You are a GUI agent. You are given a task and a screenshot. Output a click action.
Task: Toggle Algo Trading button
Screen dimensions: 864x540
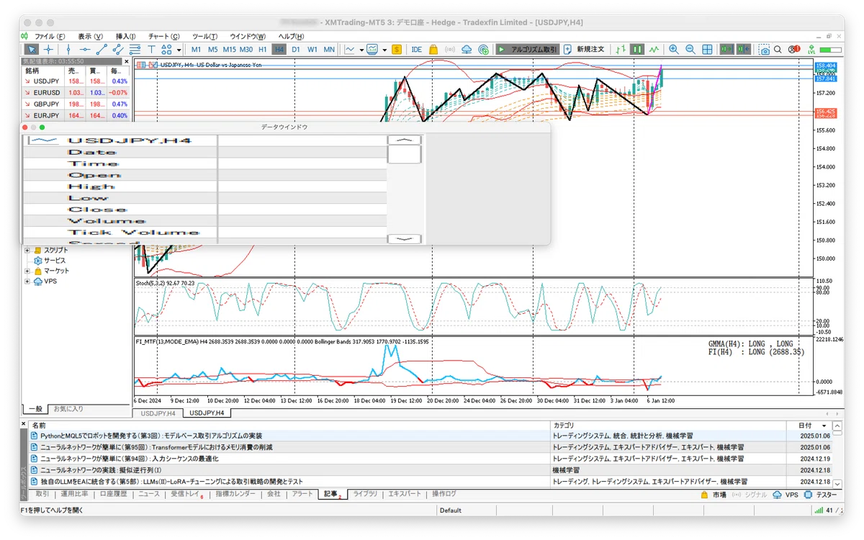pyautogui.click(x=528, y=50)
